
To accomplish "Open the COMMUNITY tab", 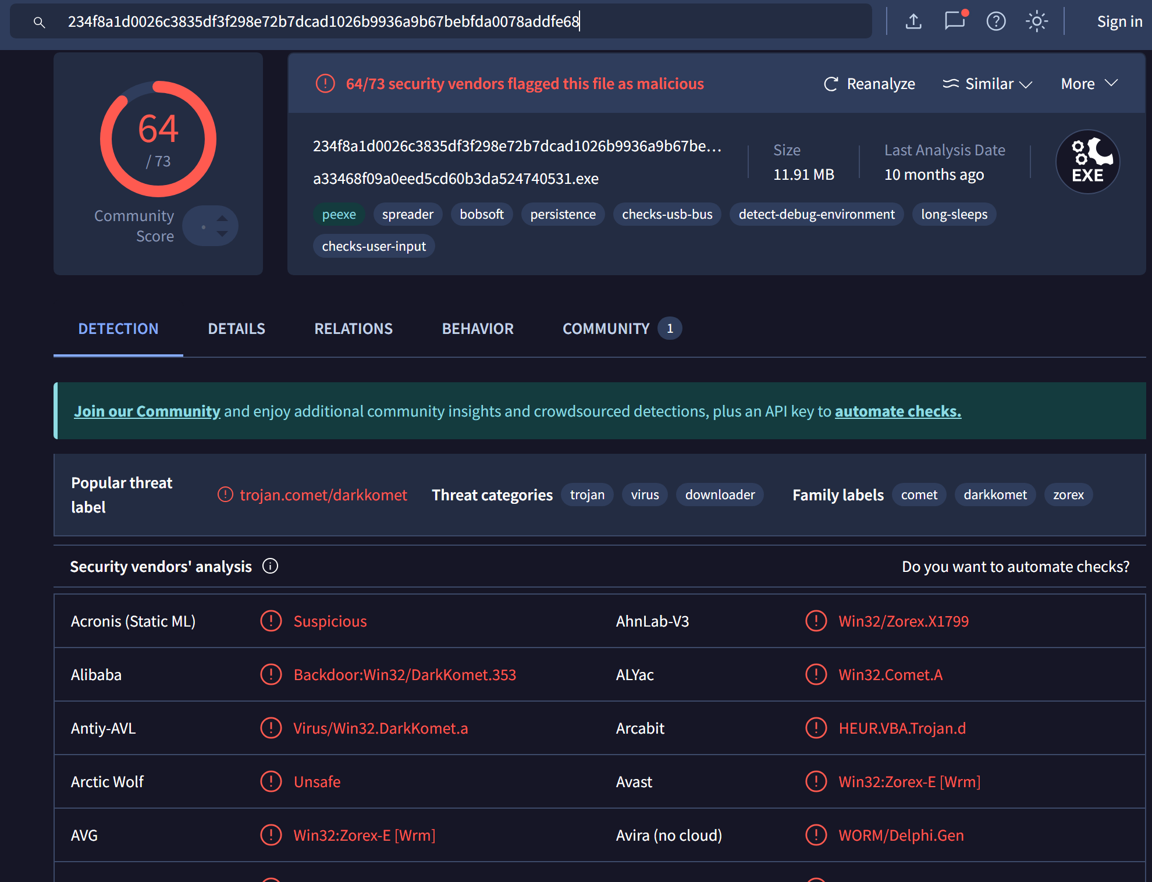I will [x=621, y=329].
